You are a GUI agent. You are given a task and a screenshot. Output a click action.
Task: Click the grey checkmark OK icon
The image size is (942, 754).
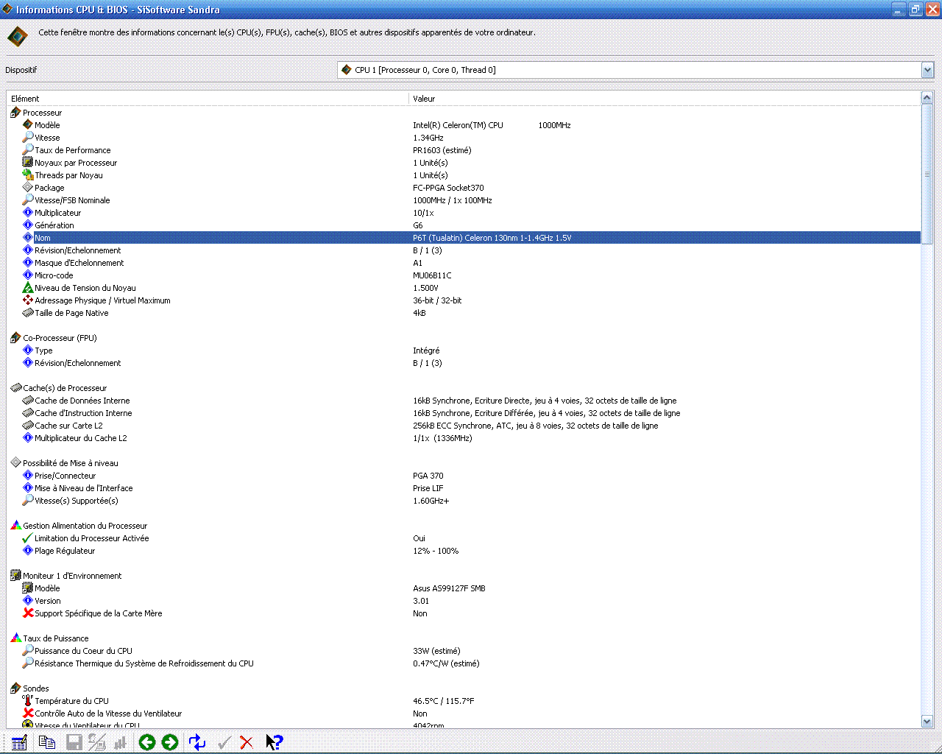pyautogui.click(x=224, y=742)
